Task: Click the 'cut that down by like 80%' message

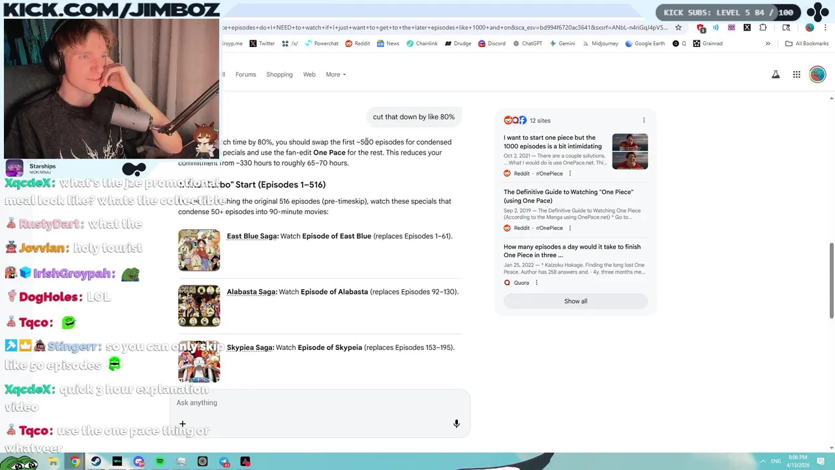Action: click(x=414, y=117)
